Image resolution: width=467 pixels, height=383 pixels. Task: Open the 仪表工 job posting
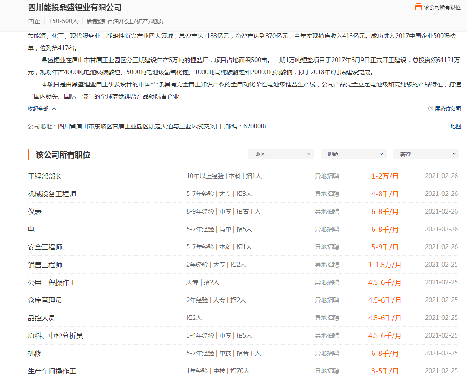(38, 212)
